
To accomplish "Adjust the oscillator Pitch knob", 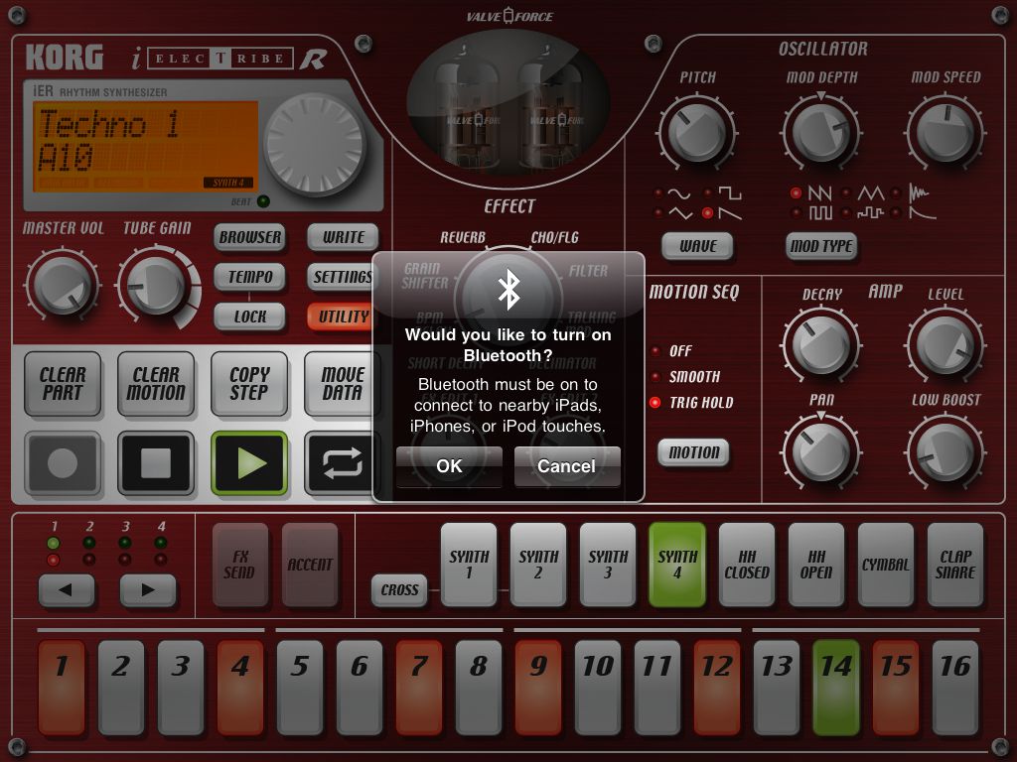I will point(697,133).
